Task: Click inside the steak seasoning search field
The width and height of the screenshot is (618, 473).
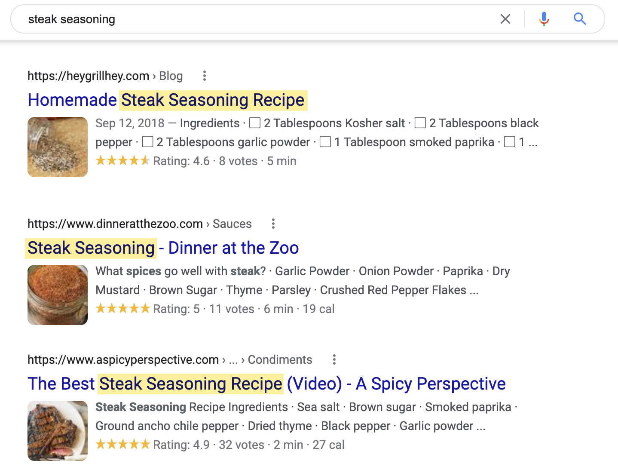Action: click(x=172, y=19)
